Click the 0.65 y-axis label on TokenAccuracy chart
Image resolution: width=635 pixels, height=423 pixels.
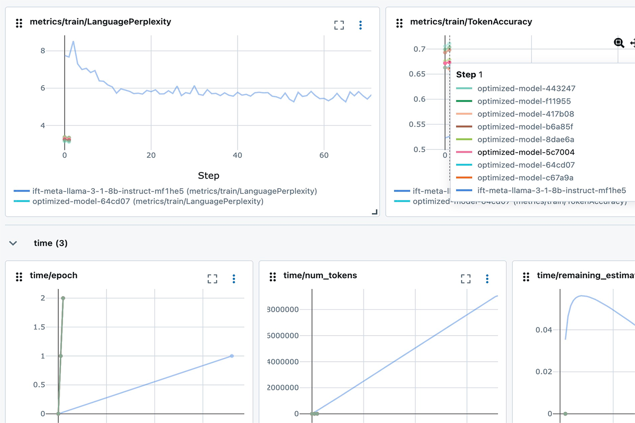[418, 74]
